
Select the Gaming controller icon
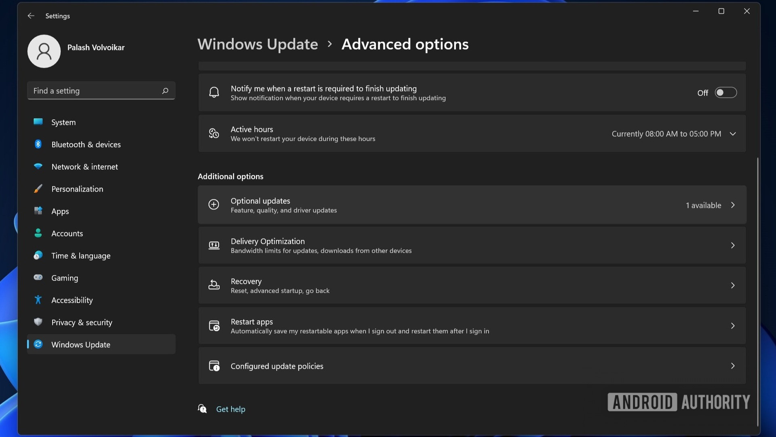click(38, 278)
